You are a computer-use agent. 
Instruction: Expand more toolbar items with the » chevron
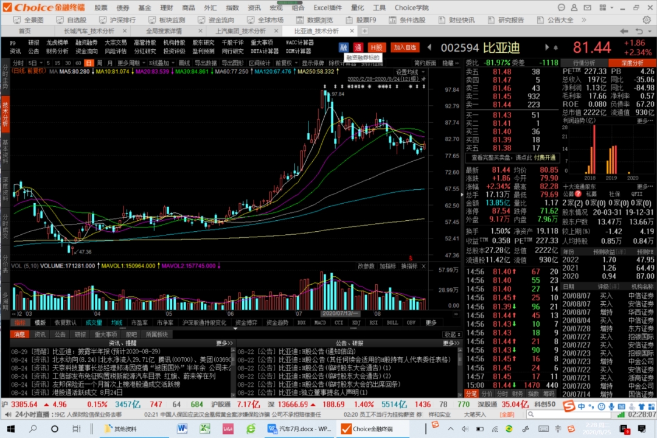pyautogui.click(x=583, y=19)
